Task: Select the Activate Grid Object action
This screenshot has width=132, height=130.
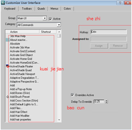Action: tap(21, 55)
